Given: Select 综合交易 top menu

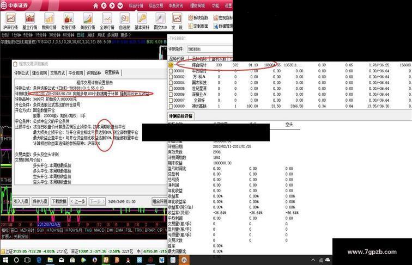Looking at the screenshot, I should pos(156,5).
